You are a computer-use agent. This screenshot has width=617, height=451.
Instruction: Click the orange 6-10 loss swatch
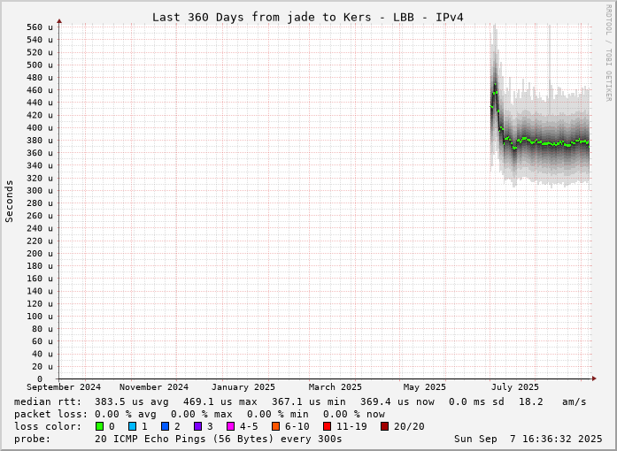pyautogui.click(x=276, y=426)
